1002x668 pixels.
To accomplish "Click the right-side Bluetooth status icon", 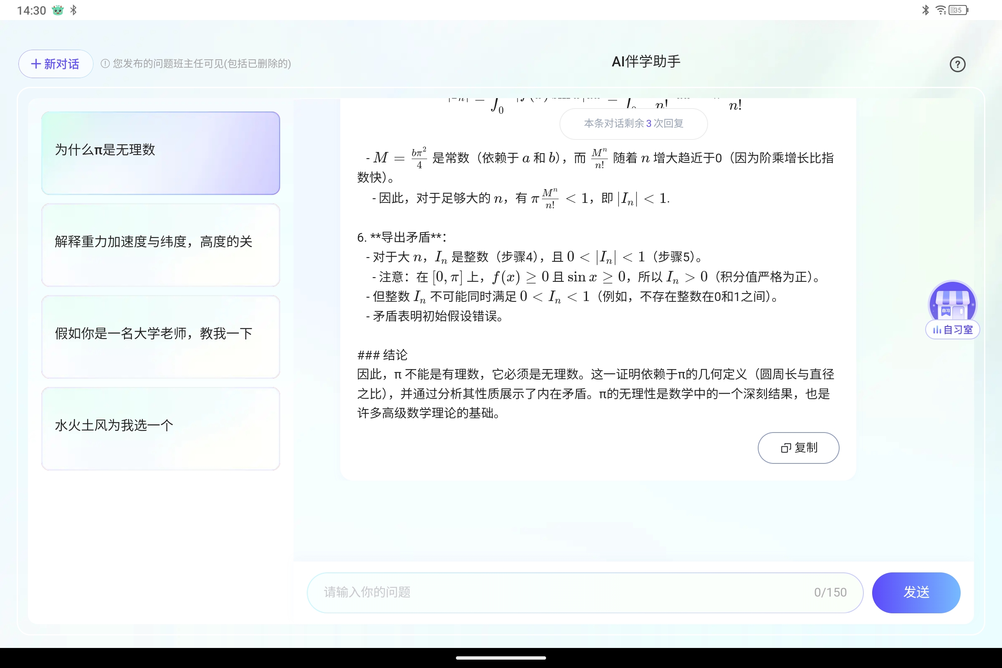I will click(x=925, y=10).
